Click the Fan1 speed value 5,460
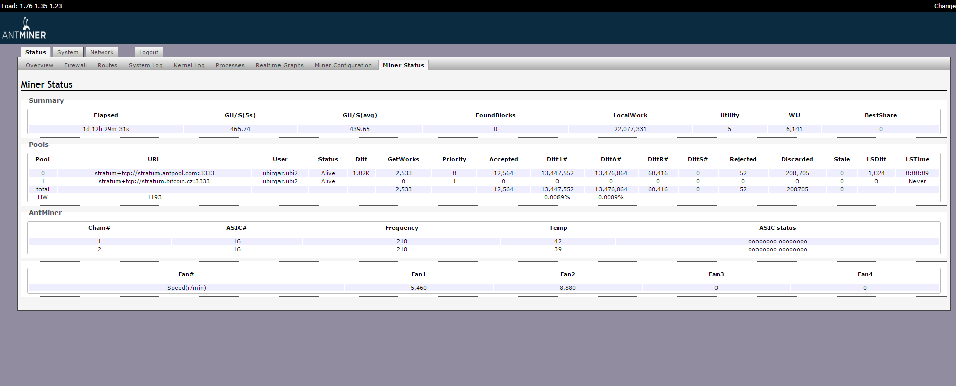Image resolution: width=956 pixels, height=386 pixels. click(x=418, y=288)
